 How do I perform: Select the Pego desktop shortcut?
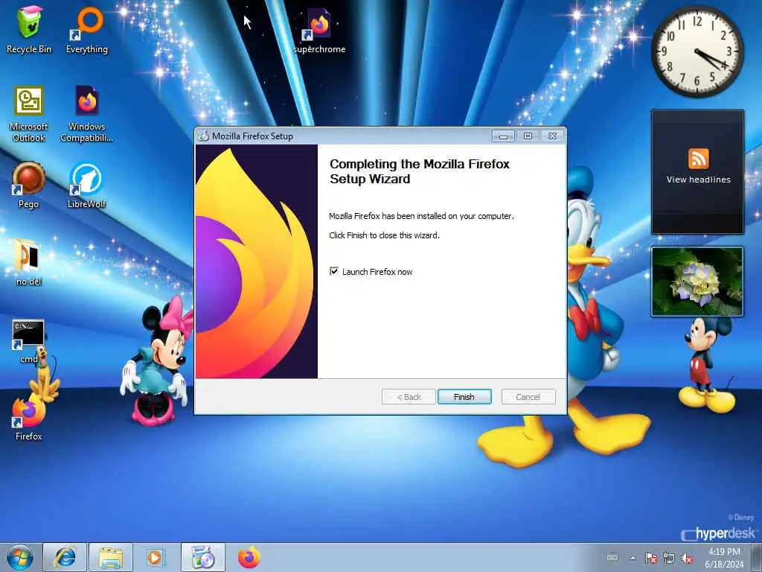pyautogui.click(x=29, y=185)
